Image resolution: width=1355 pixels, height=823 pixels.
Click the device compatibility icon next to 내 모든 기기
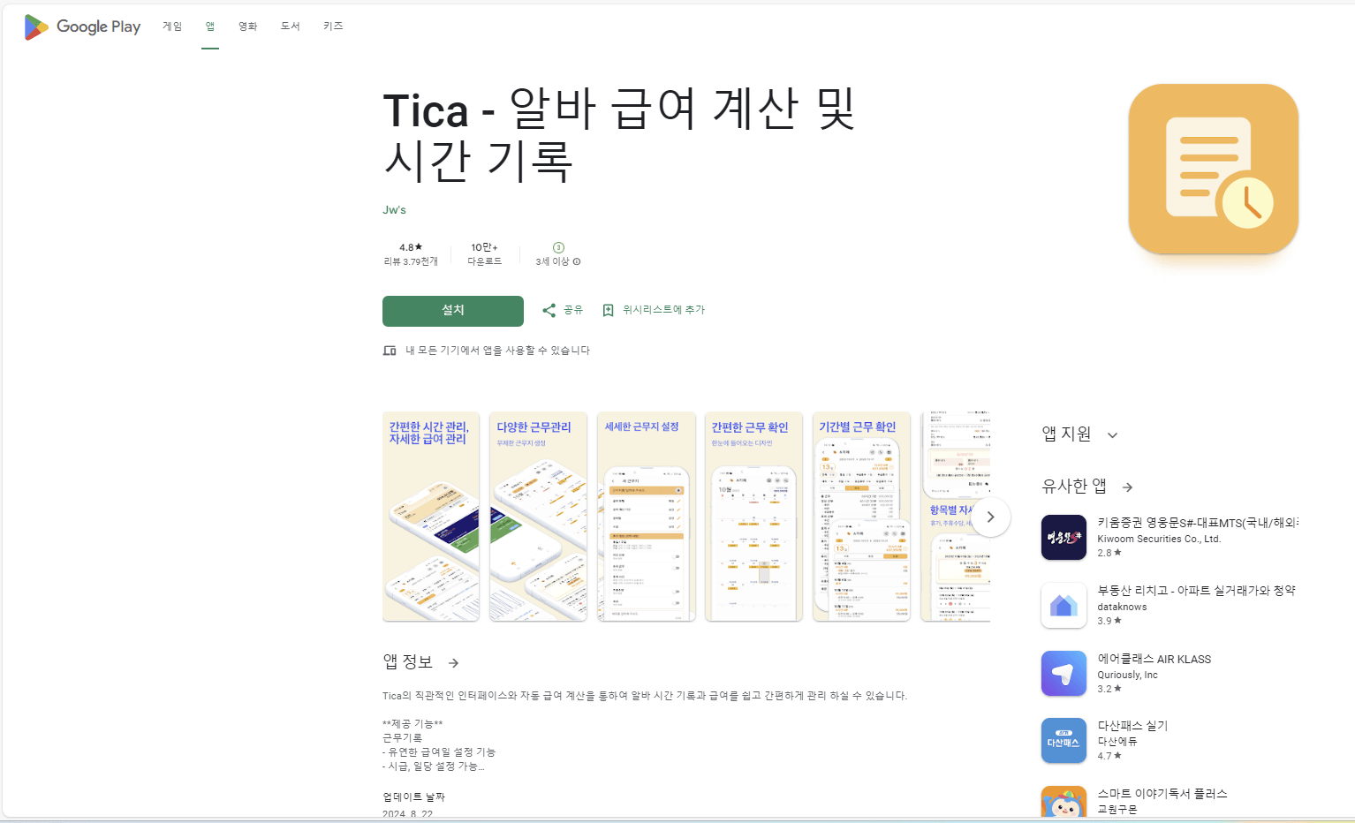pyautogui.click(x=390, y=350)
